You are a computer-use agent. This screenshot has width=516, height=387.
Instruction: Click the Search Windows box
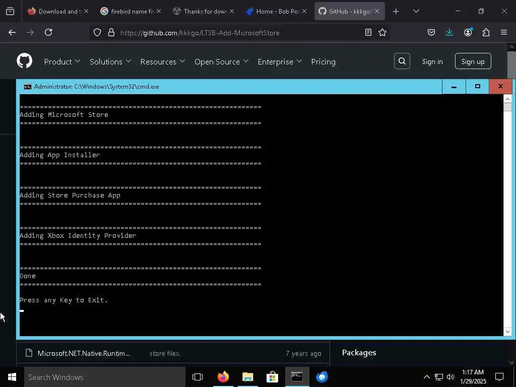(x=105, y=377)
